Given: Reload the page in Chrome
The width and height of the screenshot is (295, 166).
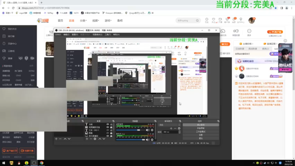Looking at the screenshot, I should tap(13, 8).
